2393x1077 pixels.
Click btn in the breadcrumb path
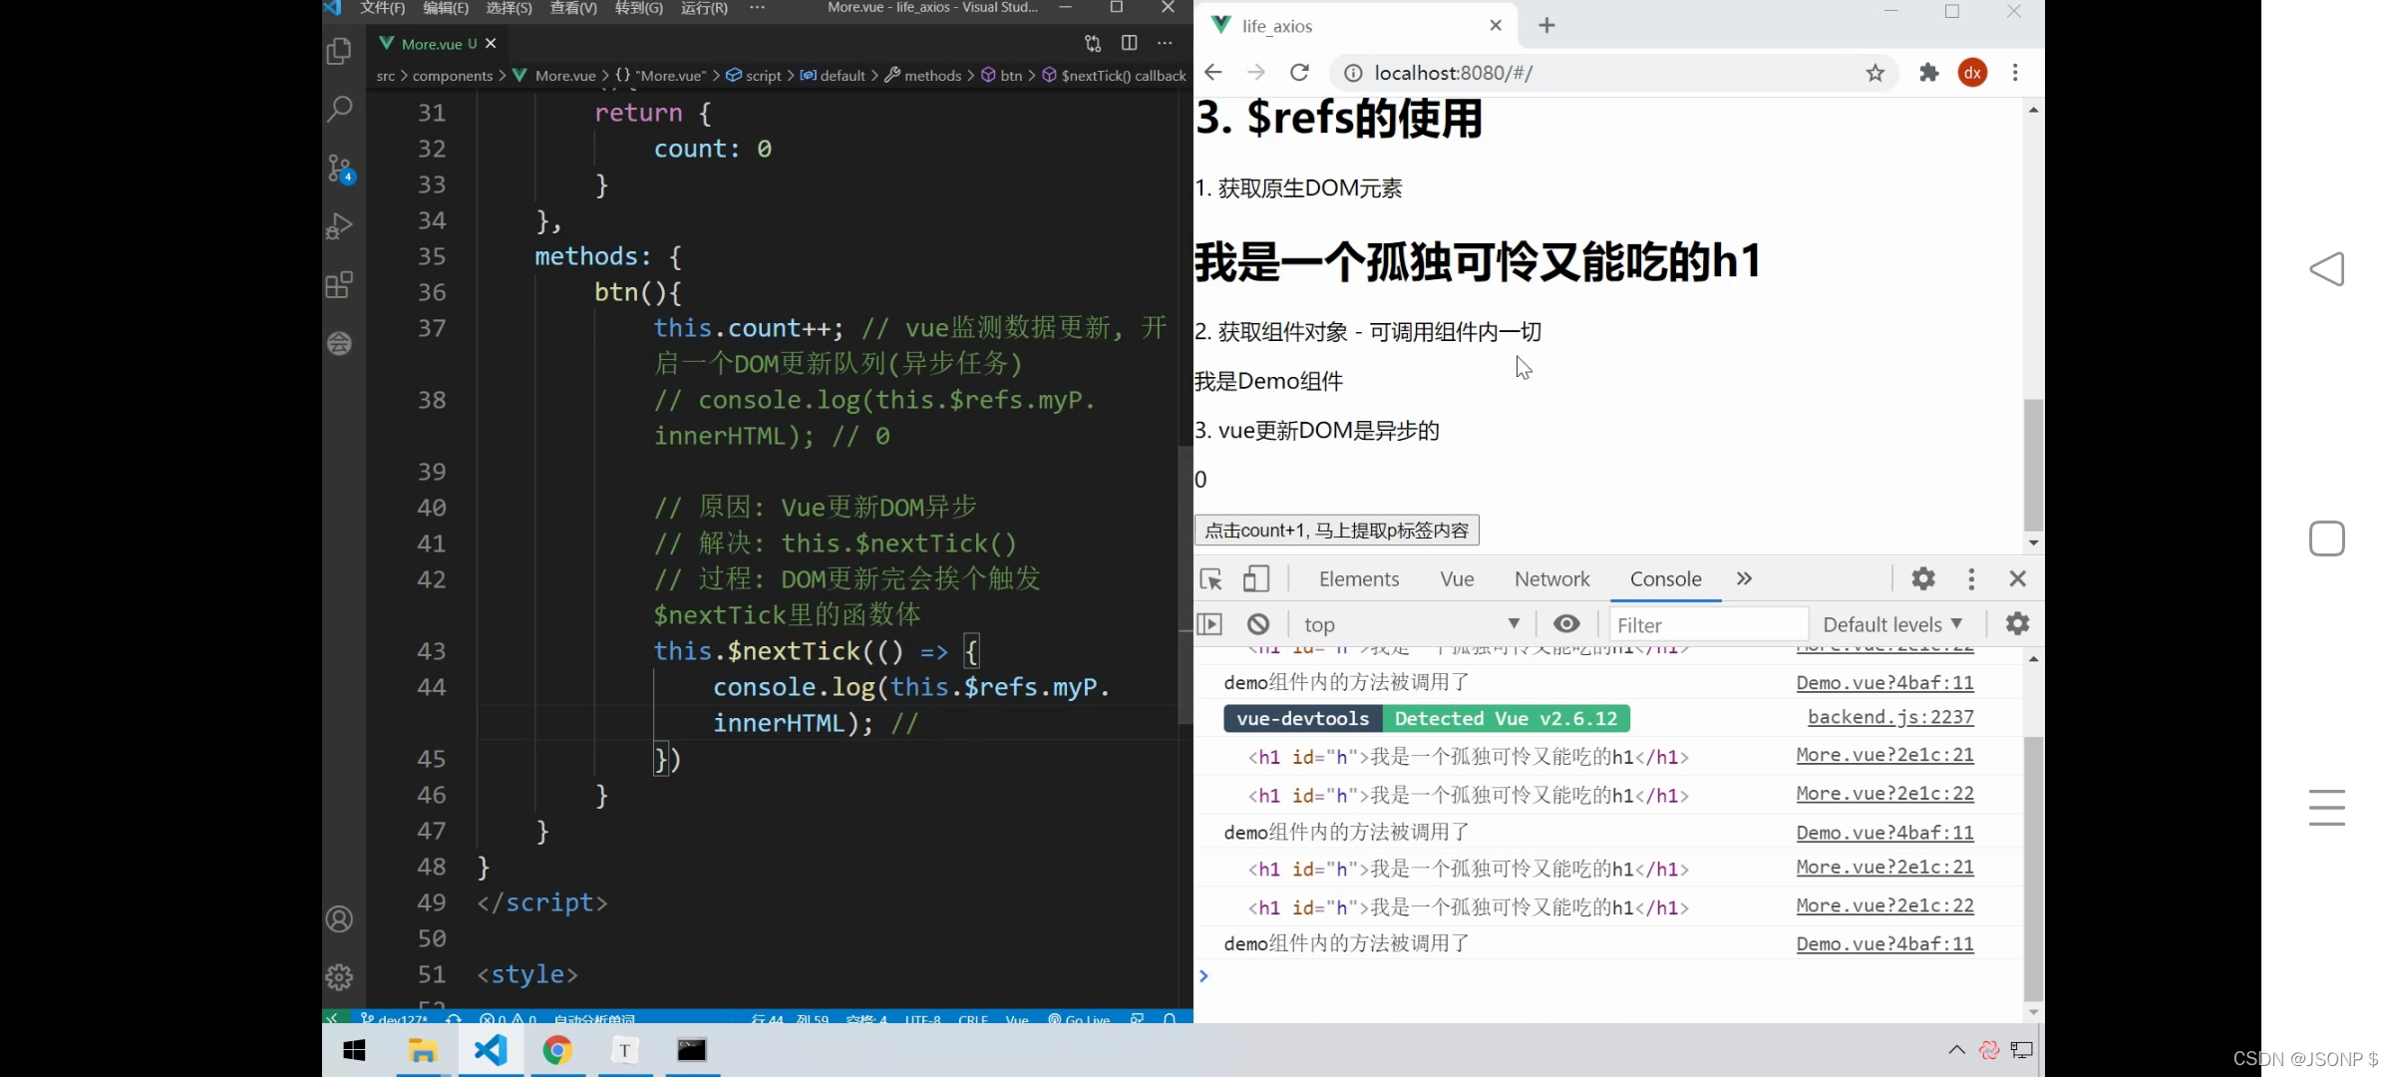click(x=1003, y=76)
